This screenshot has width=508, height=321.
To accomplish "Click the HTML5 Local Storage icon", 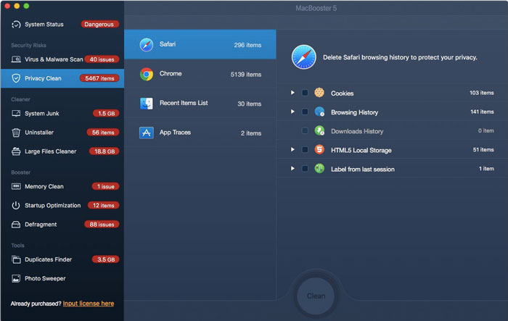I will coord(319,149).
